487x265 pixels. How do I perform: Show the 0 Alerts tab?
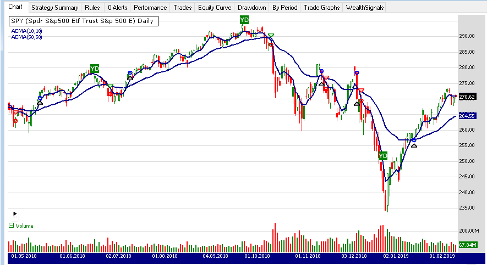tap(117, 8)
